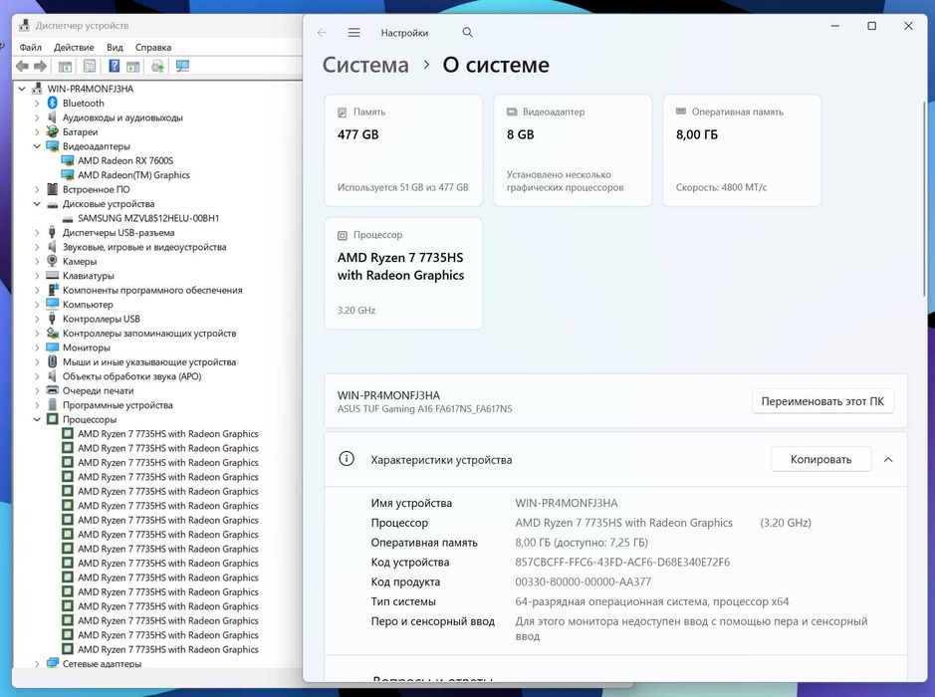Collapse the Видеоадаптеры tree node
Viewport: 935px width, 697px height.
click(37, 146)
